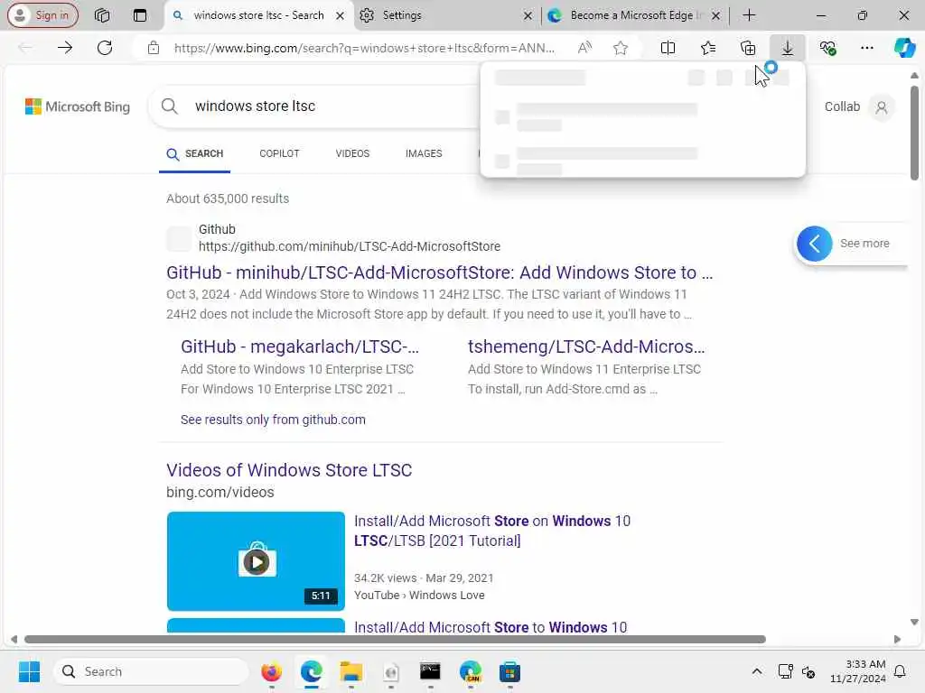Click the horizontal page scrollbar thumb
This screenshot has height=693, width=925.
coord(395,640)
